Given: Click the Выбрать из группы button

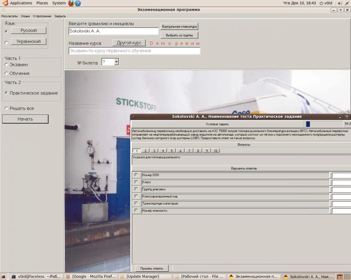Looking at the screenshot, I should point(179,35).
